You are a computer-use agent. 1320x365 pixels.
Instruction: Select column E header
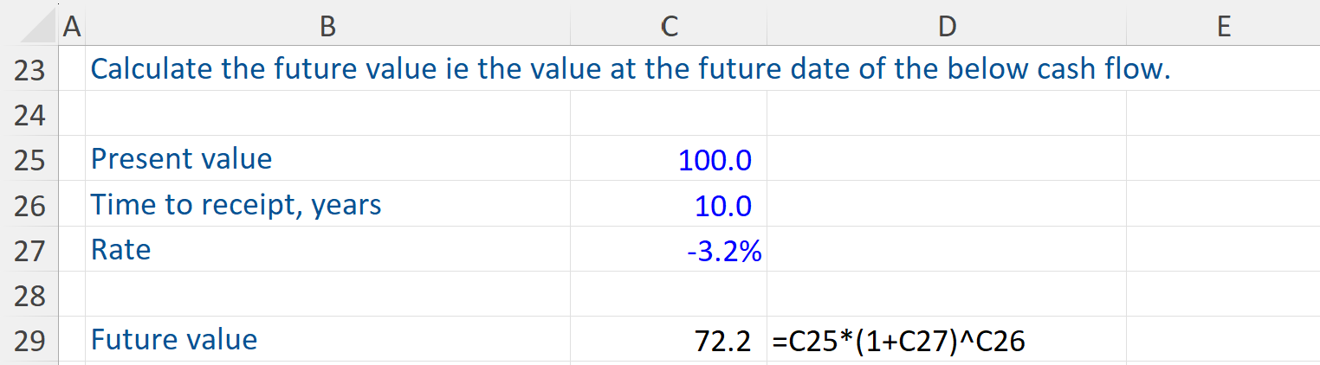tap(1223, 28)
